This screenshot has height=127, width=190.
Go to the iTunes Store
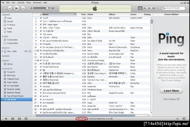(12, 40)
